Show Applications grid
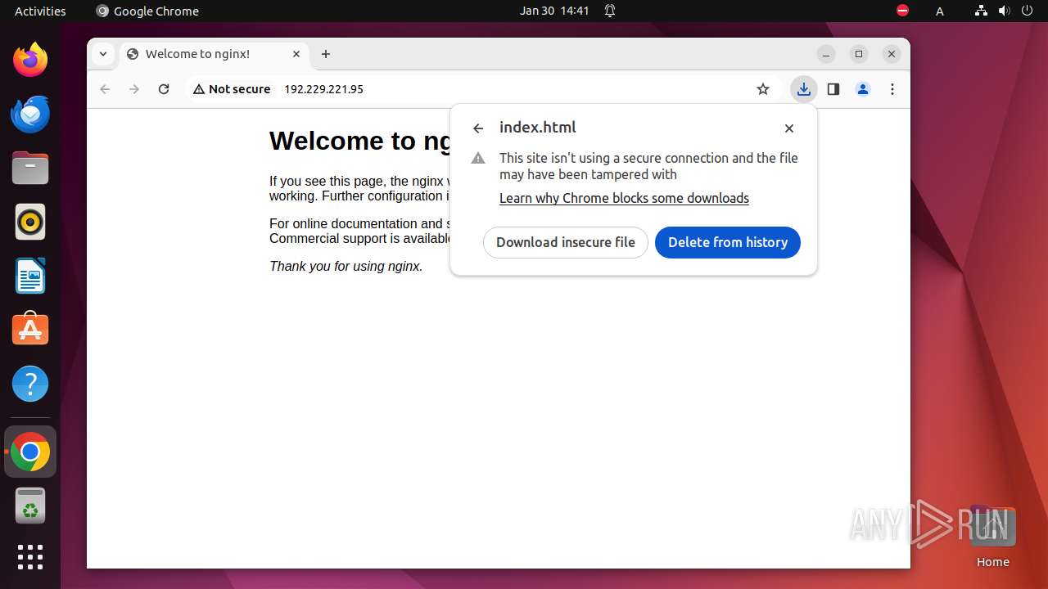This screenshot has height=589, width=1048. tap(30, 557)
